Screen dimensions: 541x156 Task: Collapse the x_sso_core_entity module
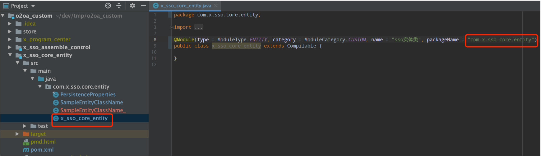tap(10, 55)
